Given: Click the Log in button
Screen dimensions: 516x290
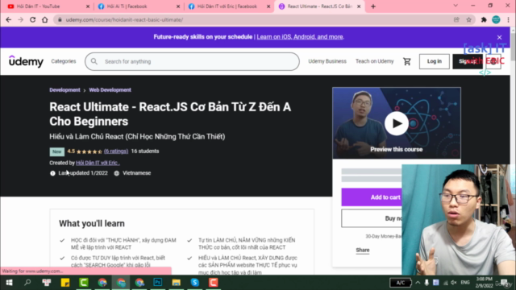Looking at the screenshot, I should 434,61.
